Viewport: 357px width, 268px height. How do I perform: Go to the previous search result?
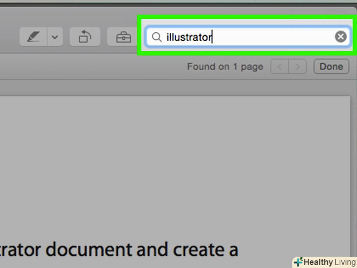(x=280, y=67)
